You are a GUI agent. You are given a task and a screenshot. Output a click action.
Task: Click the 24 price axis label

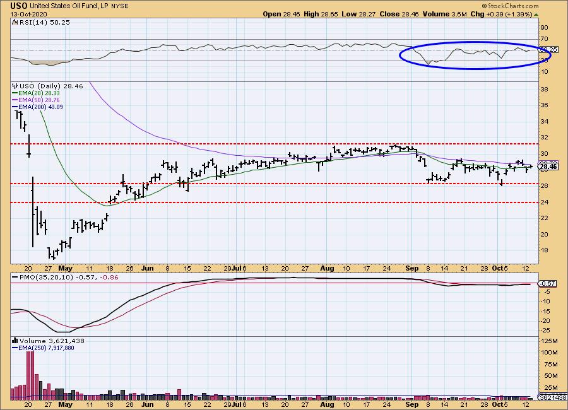(x=544, y=202)
